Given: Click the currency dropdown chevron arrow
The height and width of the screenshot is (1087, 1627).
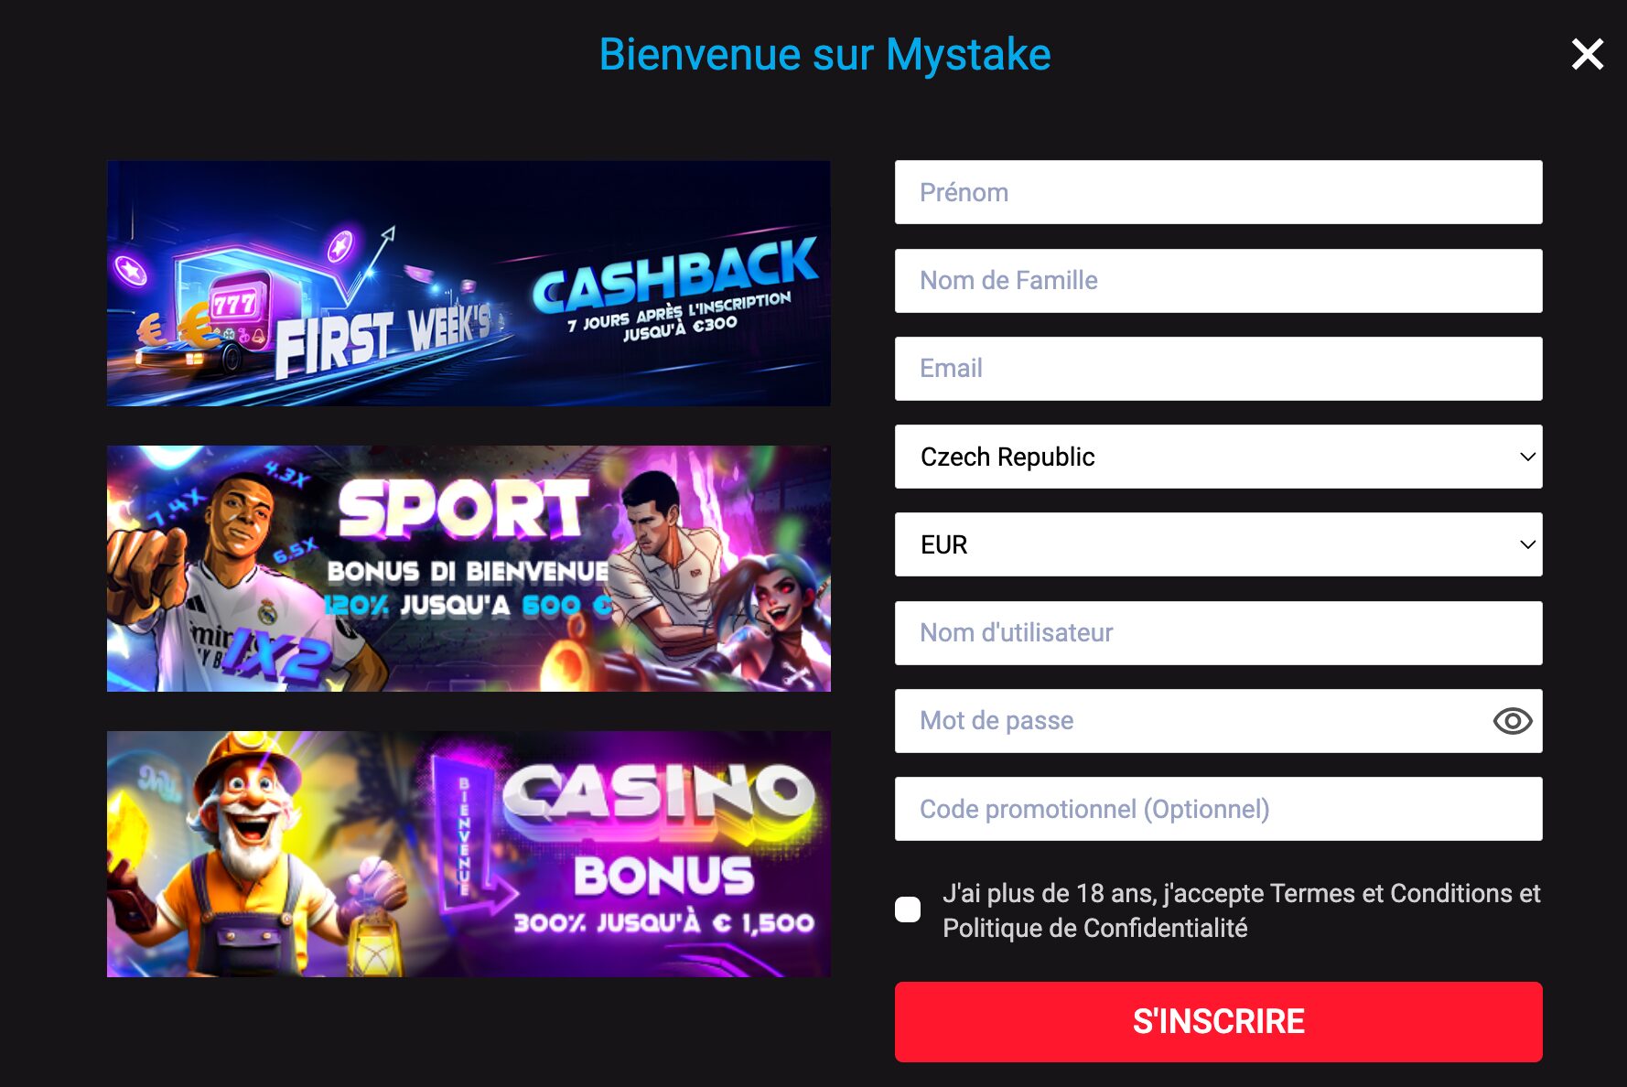Looking at the screenshot, I should point(1527,544).
